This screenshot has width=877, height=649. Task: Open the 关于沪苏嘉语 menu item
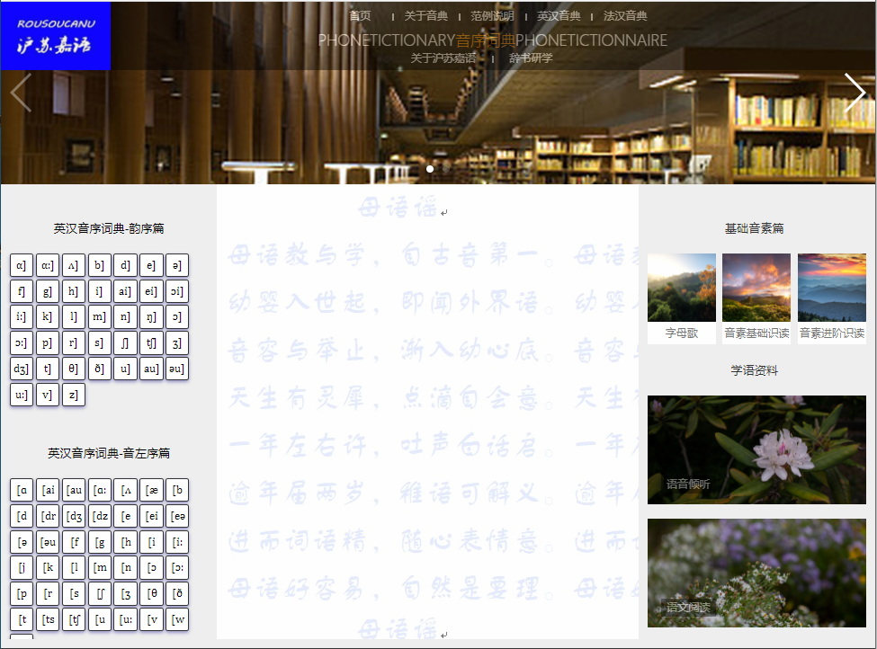pyautogui.click(x=443, y=58)
